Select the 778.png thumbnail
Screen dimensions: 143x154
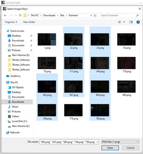pos(74,110)
